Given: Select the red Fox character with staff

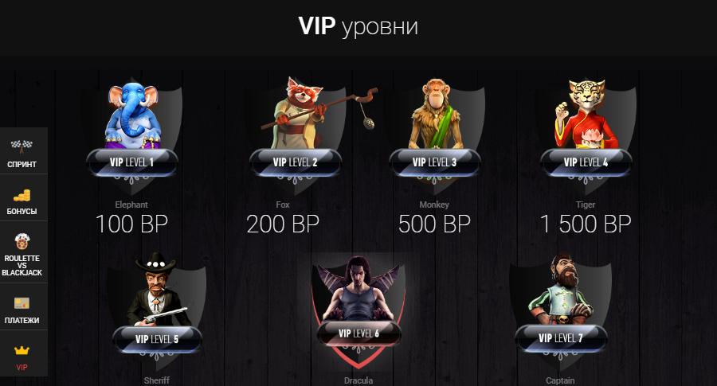Looking at the screenshot, I should point(315,112).
